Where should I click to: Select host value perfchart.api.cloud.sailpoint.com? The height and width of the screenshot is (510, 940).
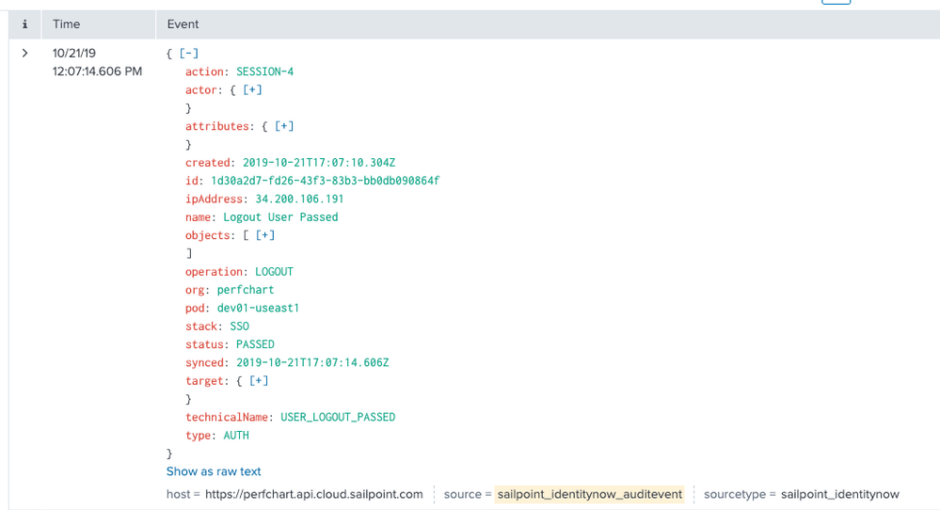pos(313,494)
